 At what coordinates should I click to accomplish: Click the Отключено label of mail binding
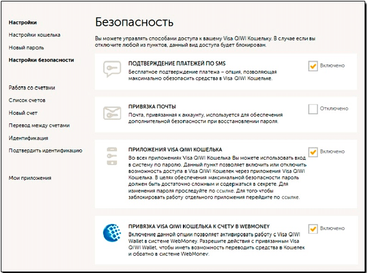point(334,108)
